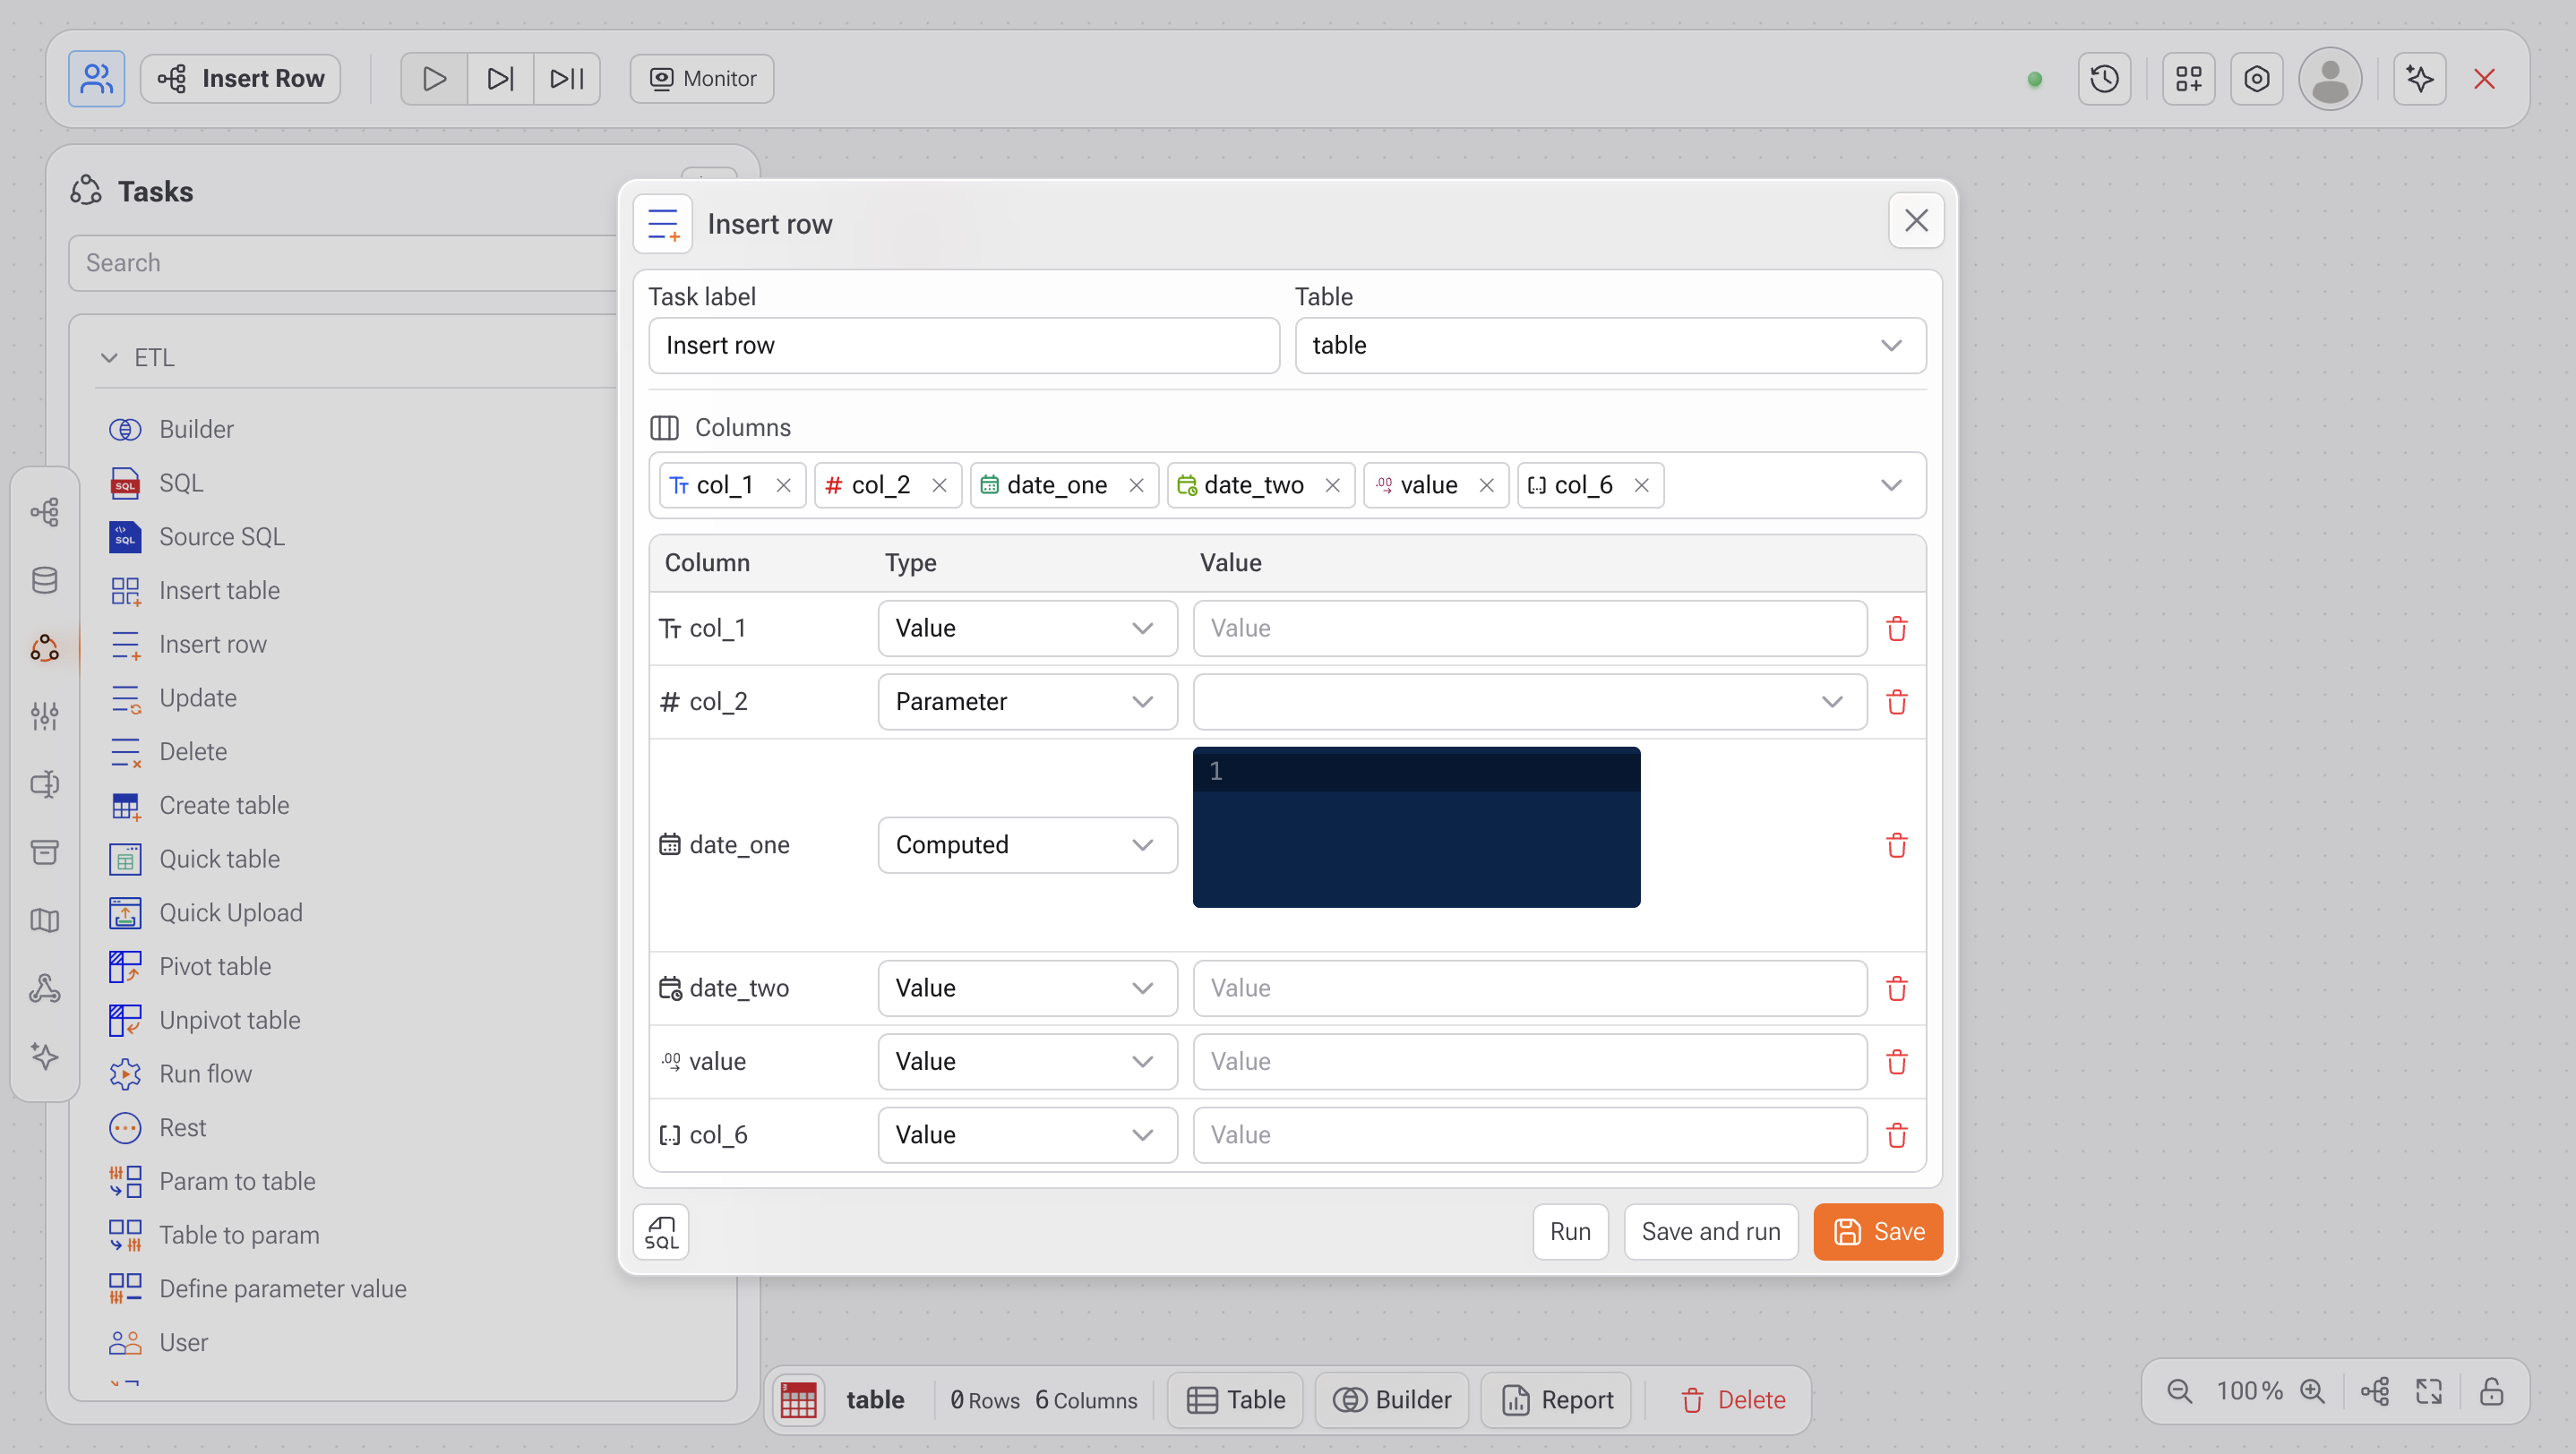This screenshot has height=1454, width=2576.
Task: Open the Table dropdown showing 'table'
Action: pos(1609,346)
